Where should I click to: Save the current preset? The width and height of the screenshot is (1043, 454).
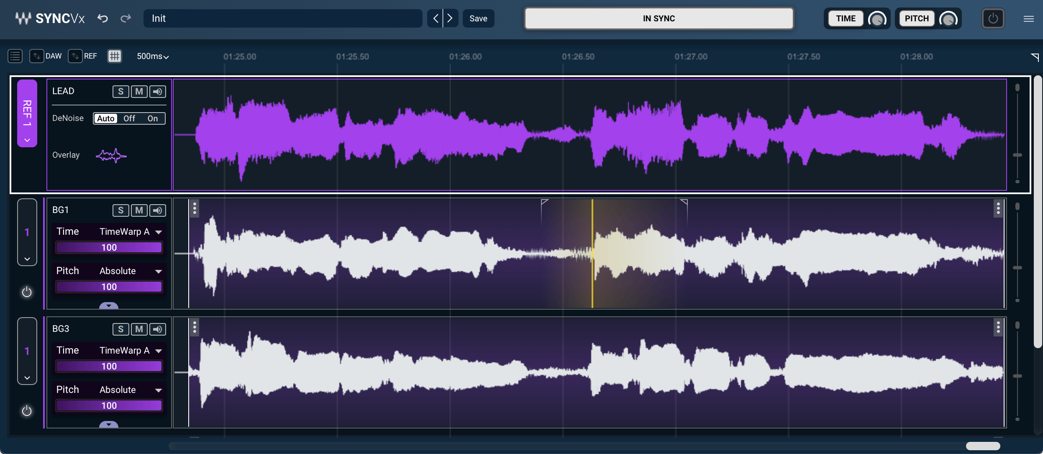[x=478, y=18]
